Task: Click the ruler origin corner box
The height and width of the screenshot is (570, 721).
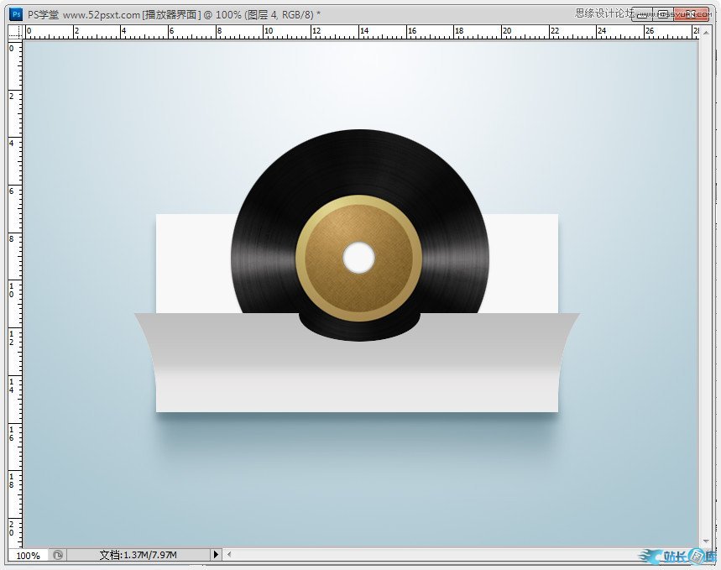Action: click(14, 32)
